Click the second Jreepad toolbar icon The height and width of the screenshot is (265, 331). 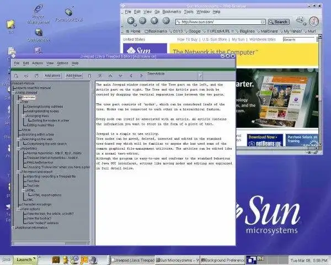(26, 76)
